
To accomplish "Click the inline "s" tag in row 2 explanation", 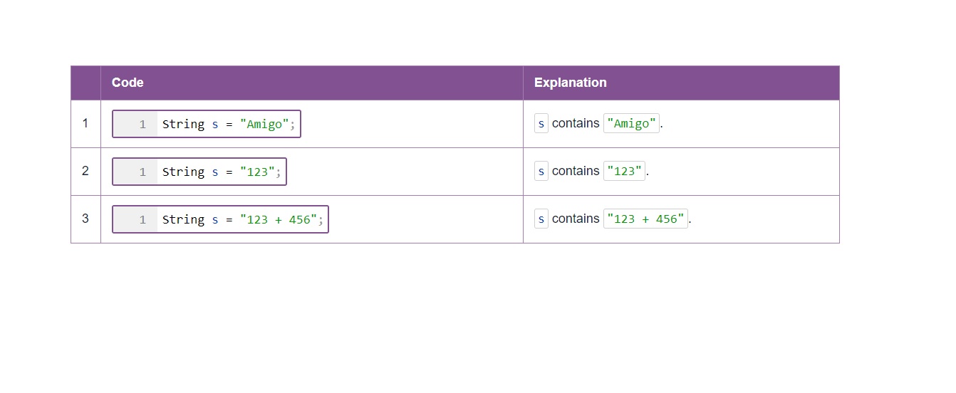I will coord(541,171).
